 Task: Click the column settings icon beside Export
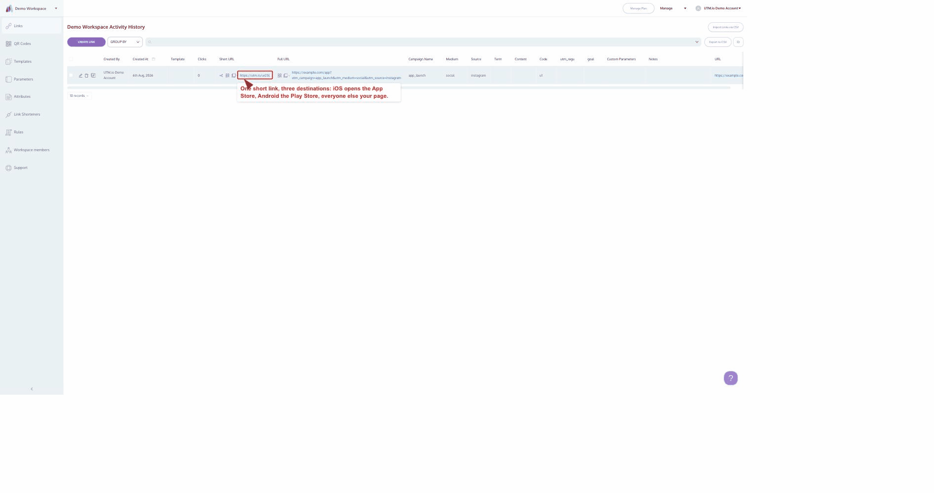[738, 42]
